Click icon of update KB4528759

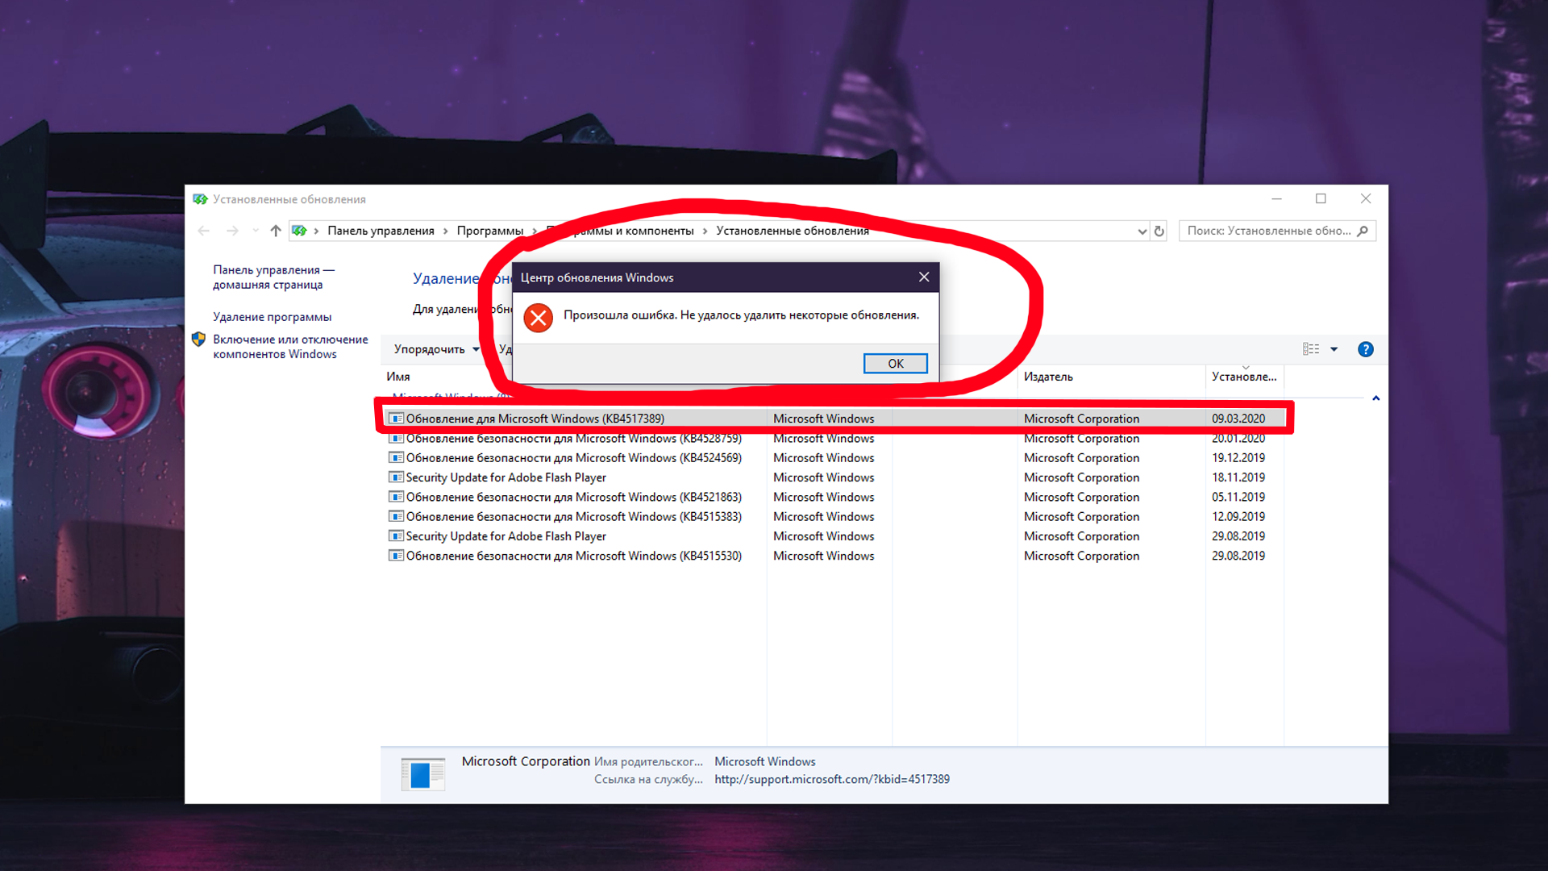[x=396, y=439]
